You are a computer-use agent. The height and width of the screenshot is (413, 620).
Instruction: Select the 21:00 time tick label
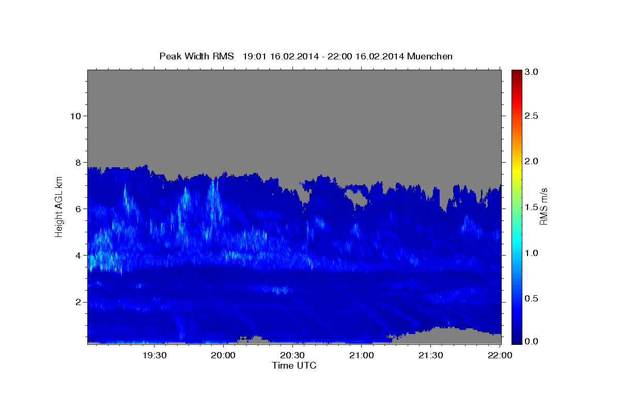[x=362, y=356]
